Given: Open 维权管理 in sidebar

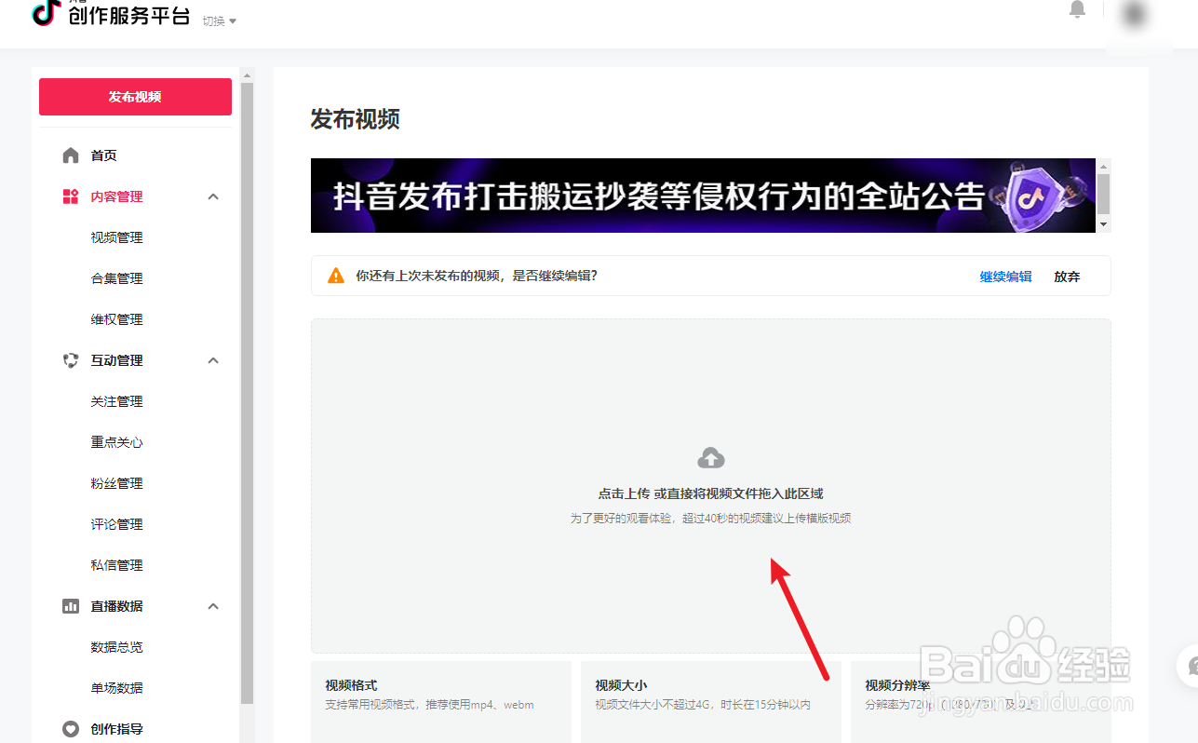Looking at the screenshot, I should (x=117, y=319).
